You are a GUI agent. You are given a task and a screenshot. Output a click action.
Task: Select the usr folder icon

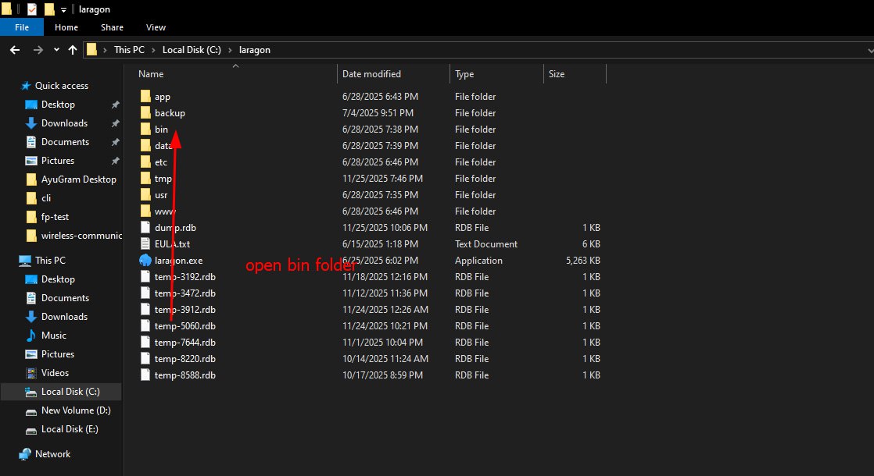coord(145,194)
